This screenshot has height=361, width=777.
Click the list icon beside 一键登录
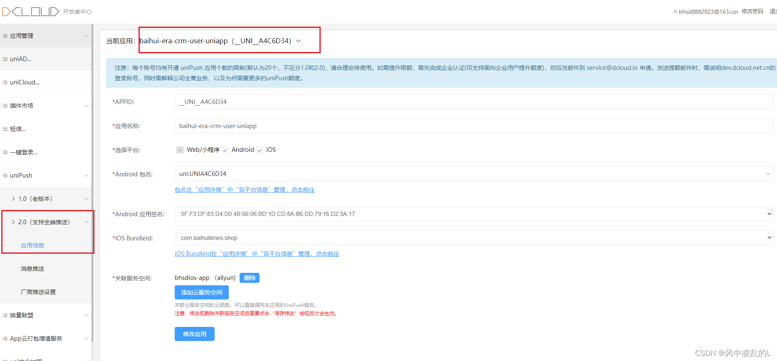pos(5,152)
